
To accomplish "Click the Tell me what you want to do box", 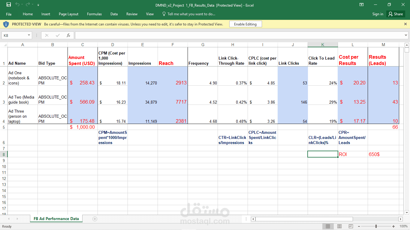I will [x=189, y=14].
